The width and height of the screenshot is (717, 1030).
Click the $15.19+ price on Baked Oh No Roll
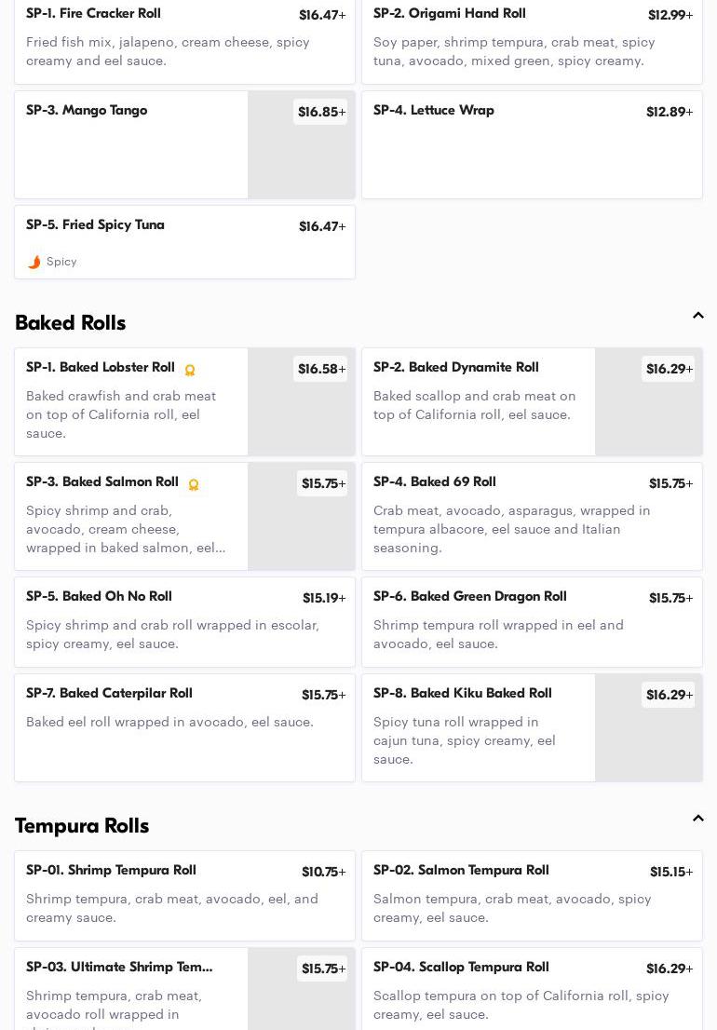323,598
